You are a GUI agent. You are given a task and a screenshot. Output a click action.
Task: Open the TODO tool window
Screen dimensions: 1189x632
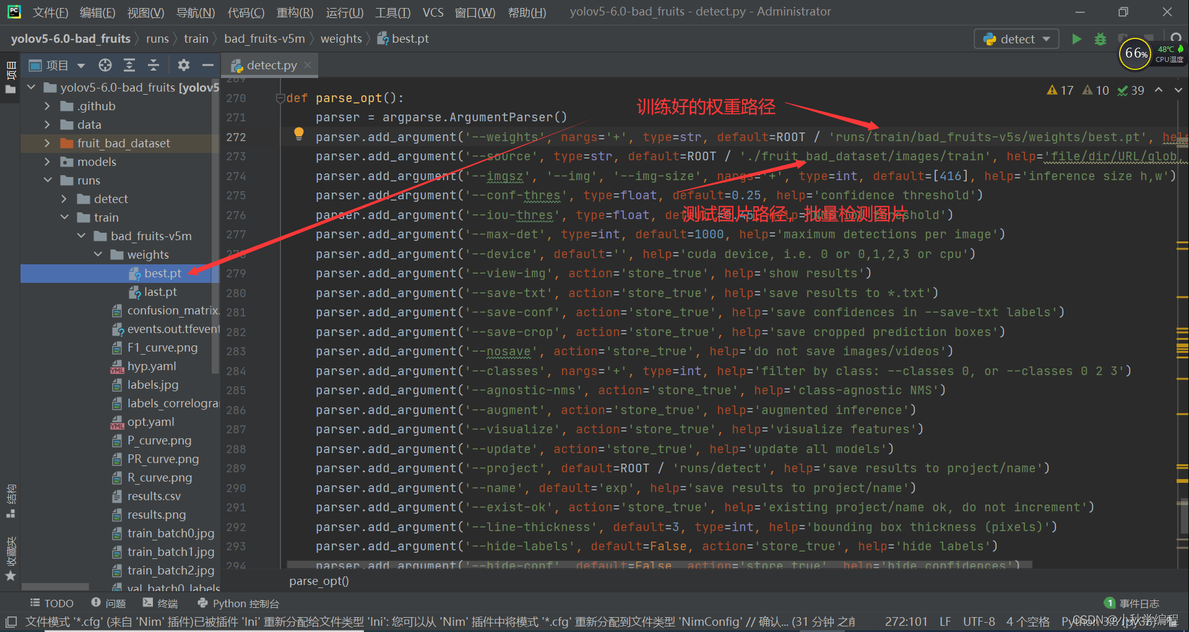click(x=52, y=603)
